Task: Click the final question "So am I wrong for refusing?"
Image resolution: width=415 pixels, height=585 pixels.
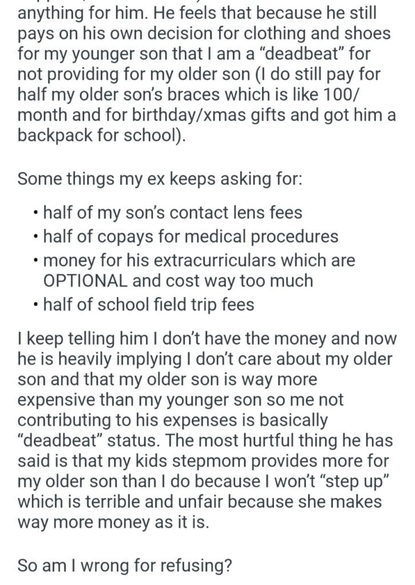Action: coord(124,566)
